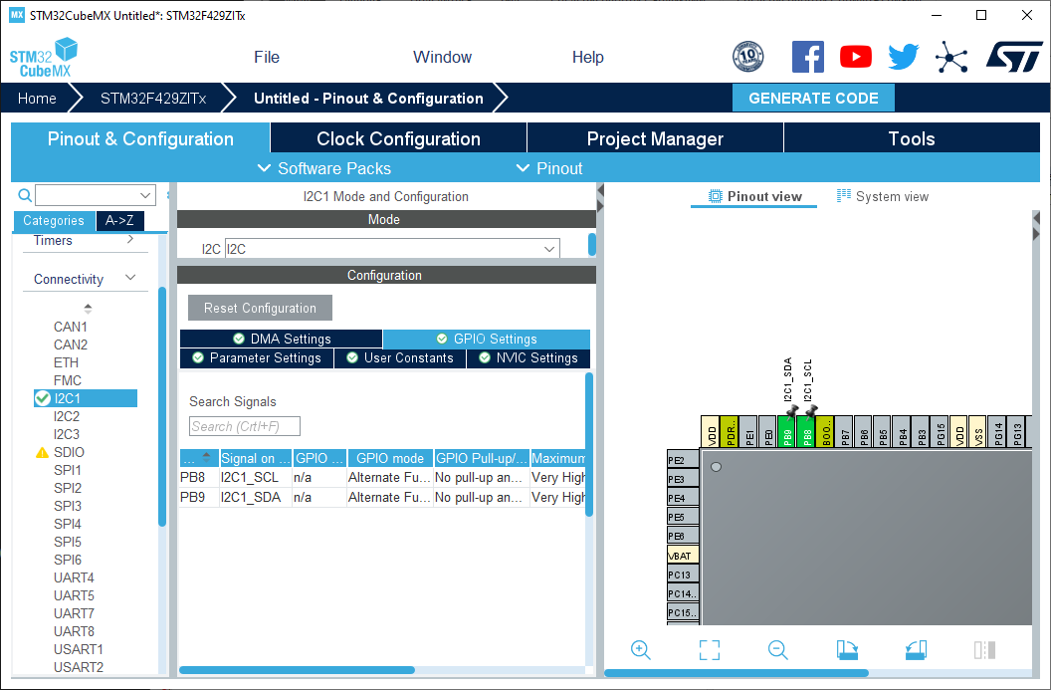Zoom out on the pinout view
This screenshot has height=690, width=1051.
tap(777, 649)
